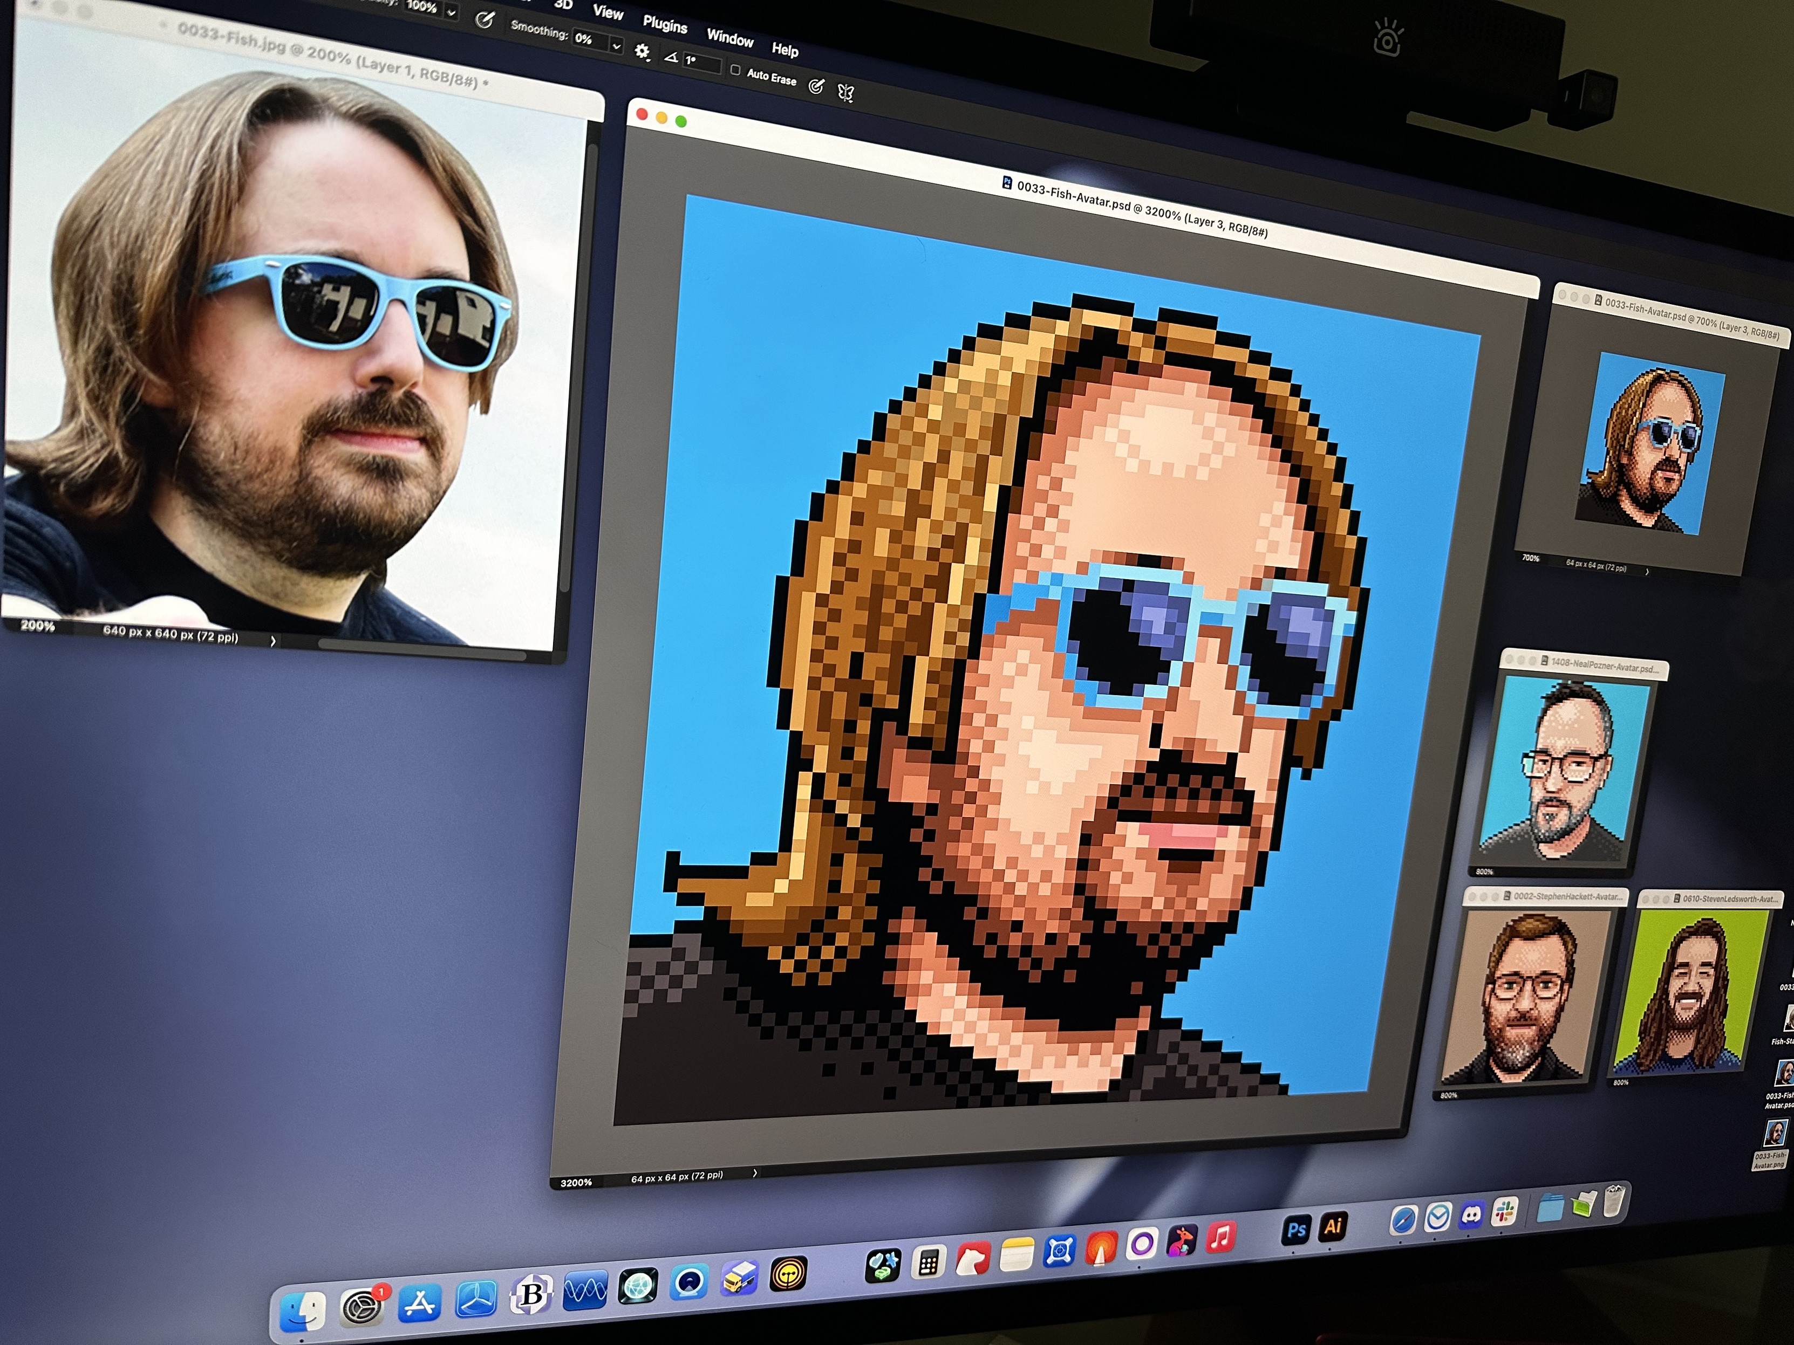
Task: Open Discord from the dock
Action: [1471, 1214]
